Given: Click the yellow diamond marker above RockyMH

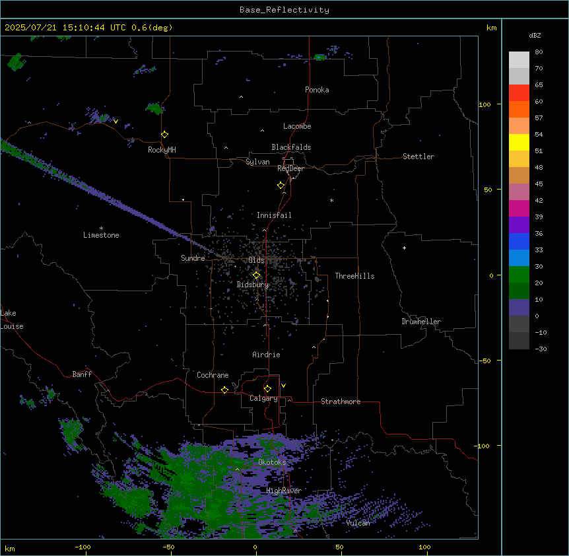Looking at the screenshot, I should point(165,135).
